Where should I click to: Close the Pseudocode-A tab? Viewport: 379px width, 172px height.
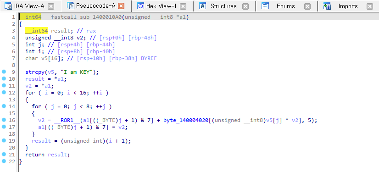coord(122,6)
